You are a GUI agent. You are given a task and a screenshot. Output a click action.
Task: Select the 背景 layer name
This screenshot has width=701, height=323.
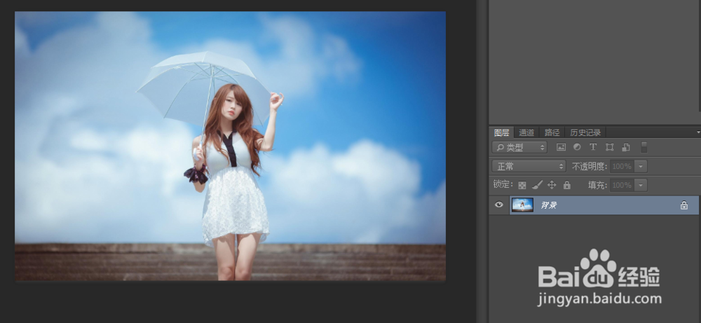point(549,205)
